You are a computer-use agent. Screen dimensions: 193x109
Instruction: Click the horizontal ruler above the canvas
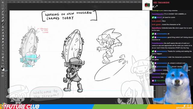(74, 2)
